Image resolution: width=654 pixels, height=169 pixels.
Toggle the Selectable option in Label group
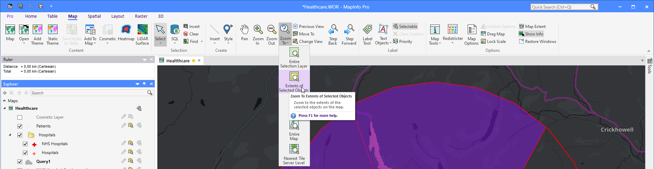coord(405,26)
